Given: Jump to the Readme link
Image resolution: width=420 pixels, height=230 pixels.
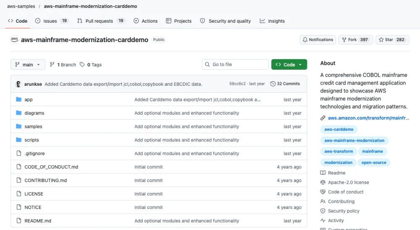Looking at the screenshot, I should pyautogui.click(x=333, y=173).
